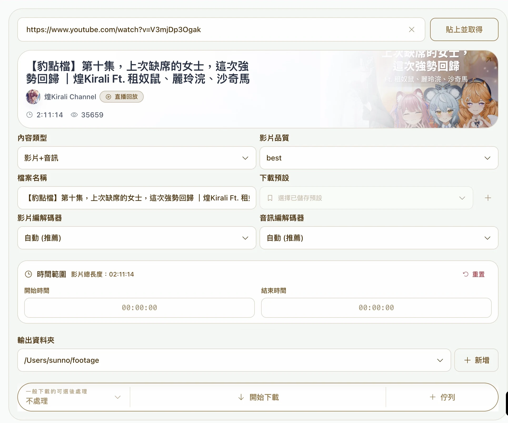
Task: Clear the URL field with the X icon
Action: (x=411, y=29)
